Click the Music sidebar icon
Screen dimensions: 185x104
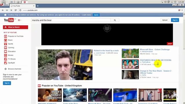(5, 40)
